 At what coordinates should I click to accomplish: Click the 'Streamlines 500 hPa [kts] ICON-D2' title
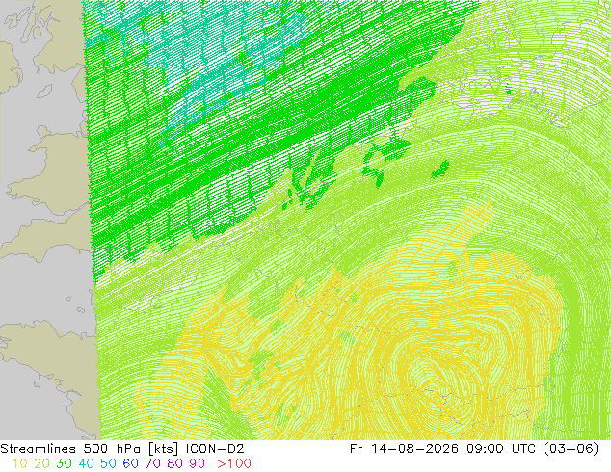point(122,449)
